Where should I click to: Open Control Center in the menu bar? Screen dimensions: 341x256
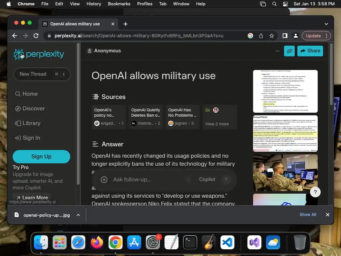pos(285,4)
